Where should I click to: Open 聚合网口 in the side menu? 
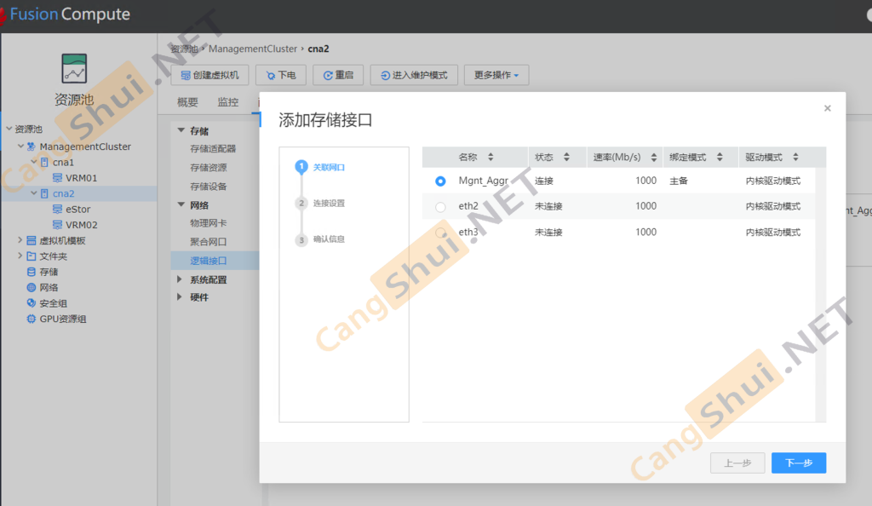tap(209, 242)
